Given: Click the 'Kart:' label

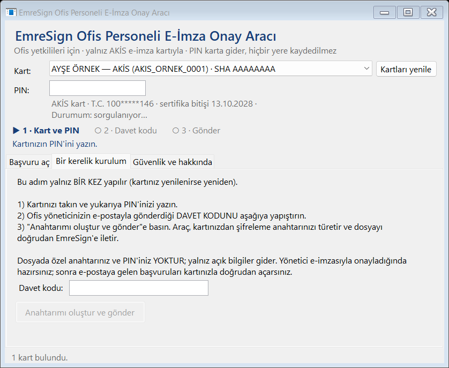Looking at the screenshot, I should click(x=23, y=71).
